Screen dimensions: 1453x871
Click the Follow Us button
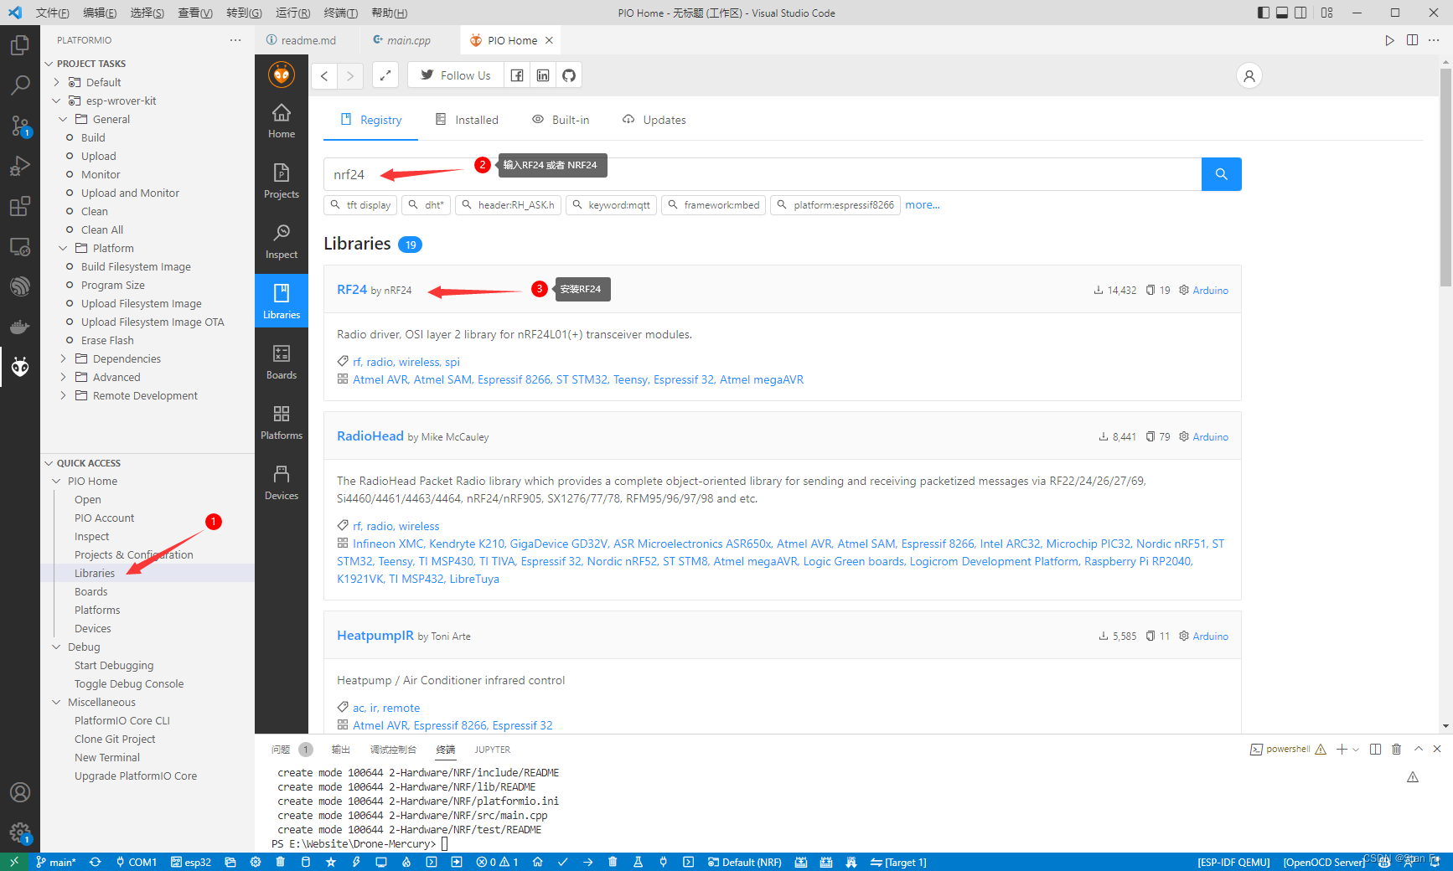click(x=456, y=75)
